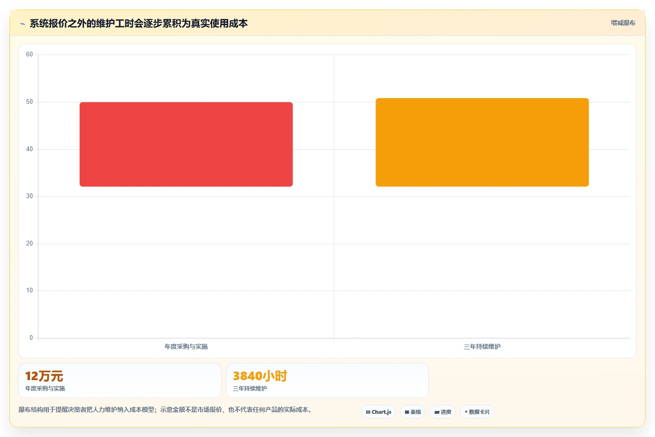
Task: Click the Chart.js chip
Action: 378,412
